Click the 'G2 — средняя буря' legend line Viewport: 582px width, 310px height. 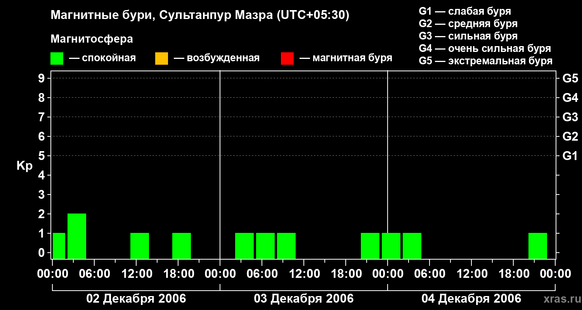click(x=468, y=24)
